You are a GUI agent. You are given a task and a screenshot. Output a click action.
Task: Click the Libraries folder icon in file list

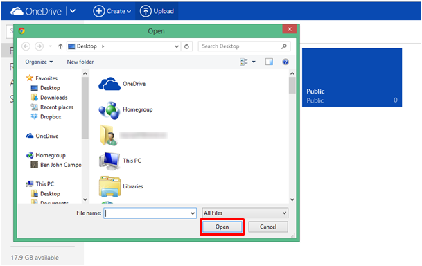tap(109, 186)
